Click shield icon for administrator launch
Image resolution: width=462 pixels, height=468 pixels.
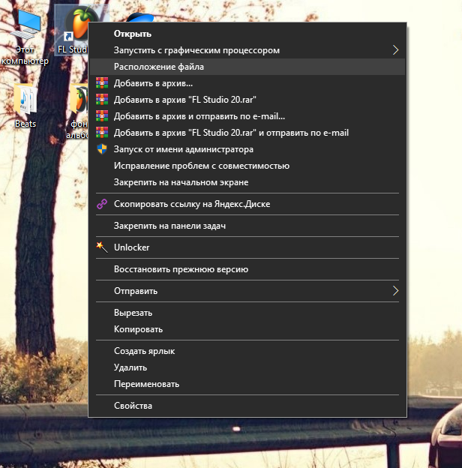[x=102, y=149]
